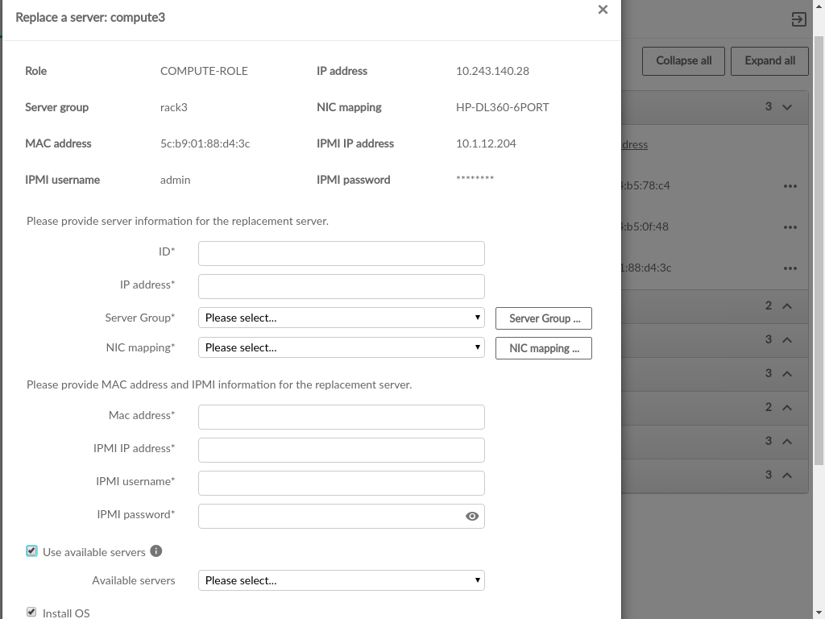Open the NIC mapping dropdown

click(x=341, y=347)
